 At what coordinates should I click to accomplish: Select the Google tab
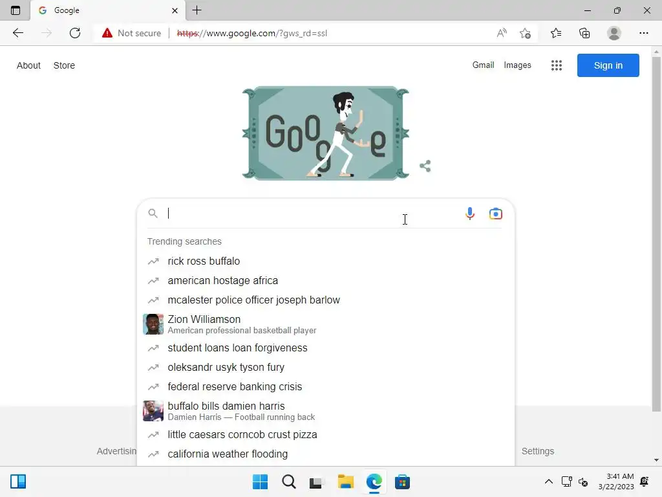108,10
